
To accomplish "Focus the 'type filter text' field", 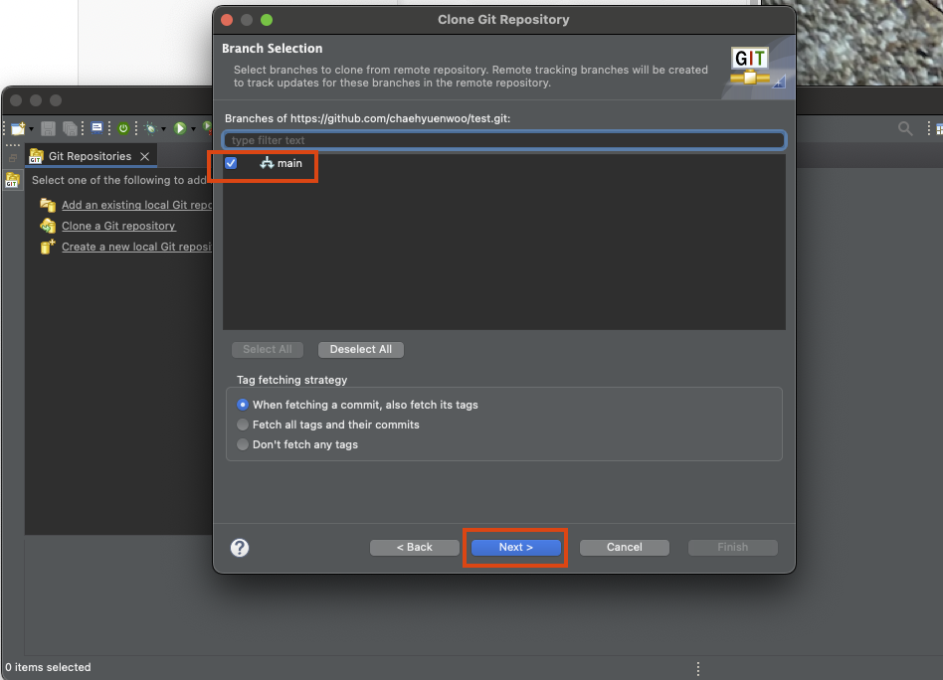I will tap(504, 140).
